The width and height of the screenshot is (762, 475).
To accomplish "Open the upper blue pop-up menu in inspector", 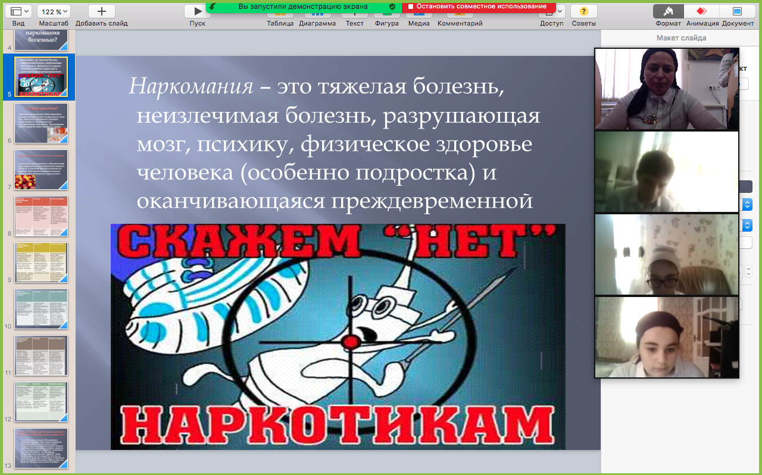I will click(x=748, y=204).
